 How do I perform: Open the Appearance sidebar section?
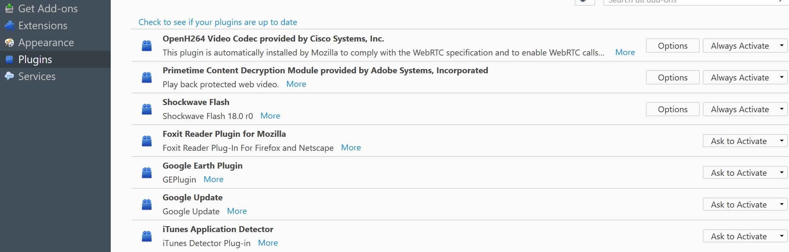point(46,42)
